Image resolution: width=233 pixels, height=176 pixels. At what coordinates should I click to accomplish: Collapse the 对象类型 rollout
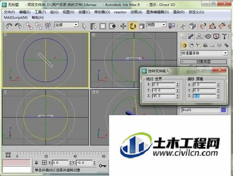(204, 62)
